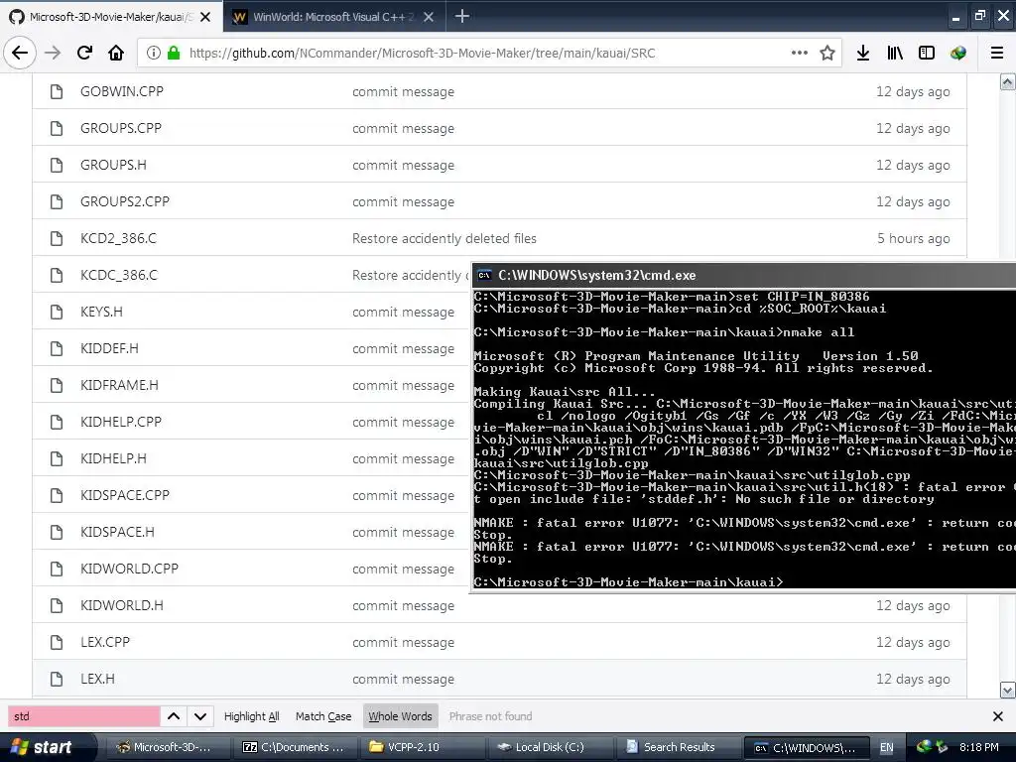Image resolution: width=1016 pixels, height=762 pixels.
Task: Close the find bar
Action: (998, 716)
